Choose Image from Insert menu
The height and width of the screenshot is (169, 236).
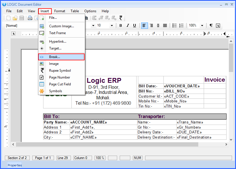point(61,64)
